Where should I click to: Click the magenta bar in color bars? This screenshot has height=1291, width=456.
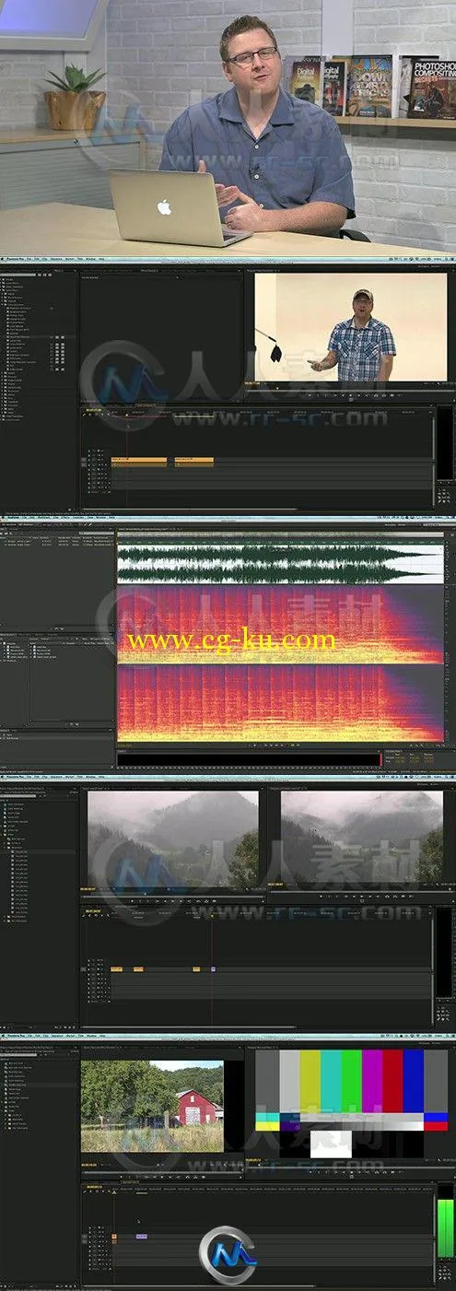click(x=372, y=1081)
